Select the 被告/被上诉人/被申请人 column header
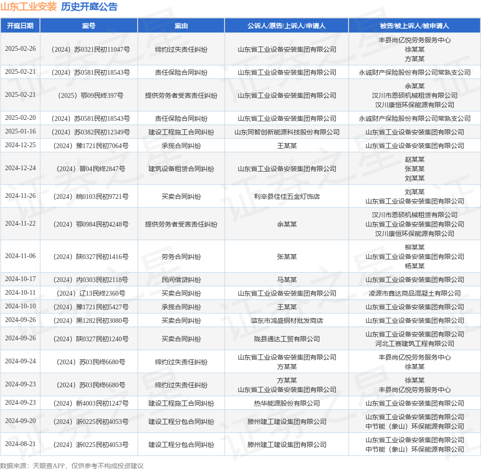 (x=414, y=26)
